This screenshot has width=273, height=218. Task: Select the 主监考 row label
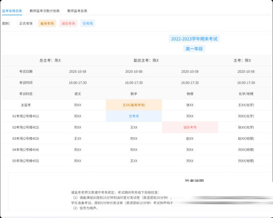click(26, 105)
